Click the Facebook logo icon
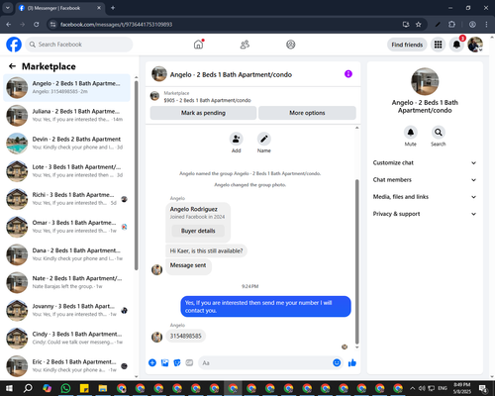Viewport: 495px width, 396px height. tap(14, 45)
